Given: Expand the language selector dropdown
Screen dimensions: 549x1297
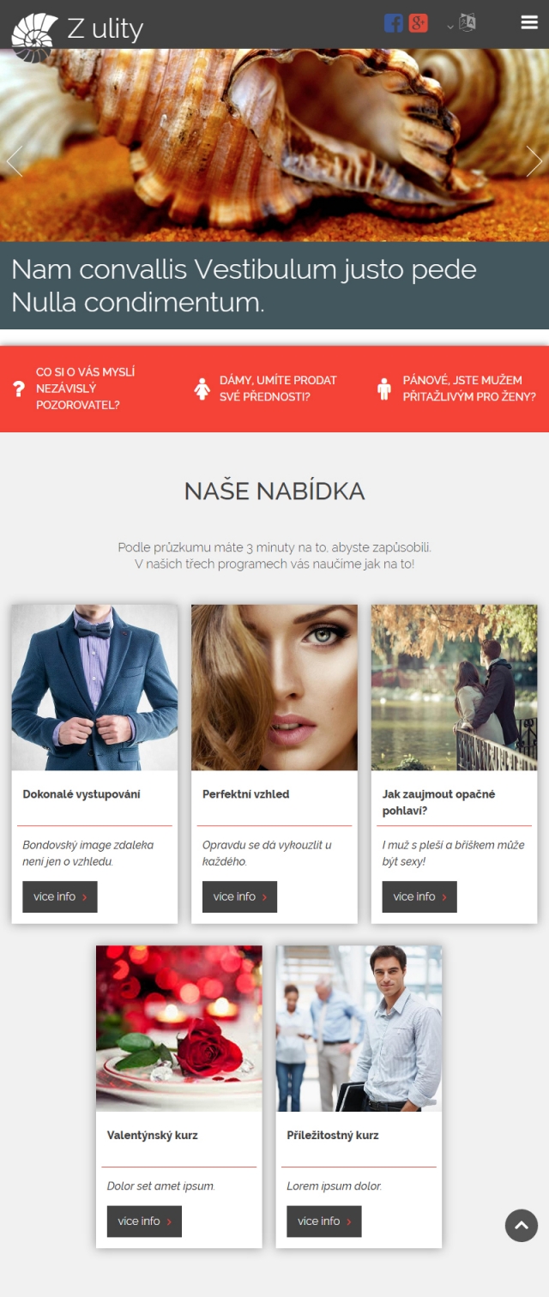Looking at the screenshot, I should pyautogui.click(x=462, y=23).
